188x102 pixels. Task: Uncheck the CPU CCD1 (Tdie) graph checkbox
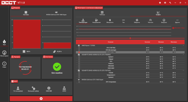[x=79, y=52]
